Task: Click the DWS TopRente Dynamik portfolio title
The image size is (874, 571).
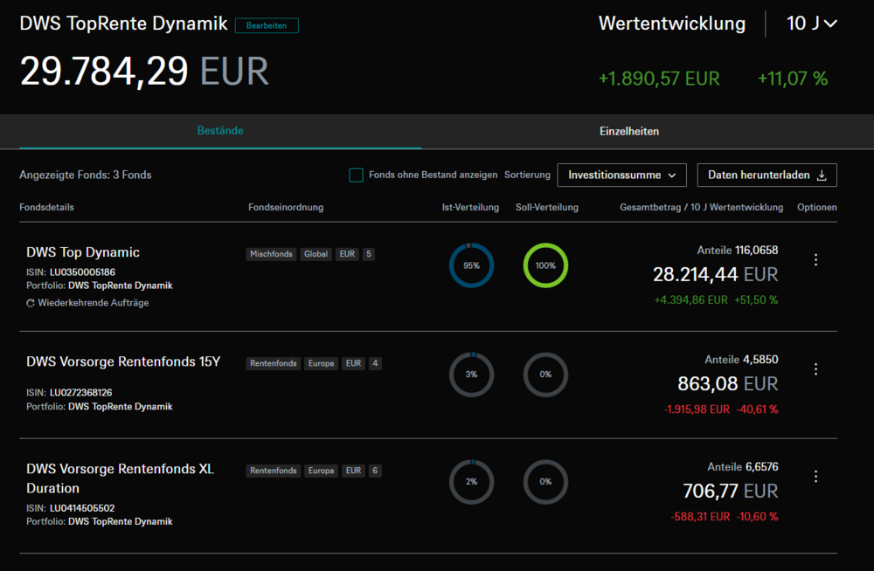Action: (124, 24)
